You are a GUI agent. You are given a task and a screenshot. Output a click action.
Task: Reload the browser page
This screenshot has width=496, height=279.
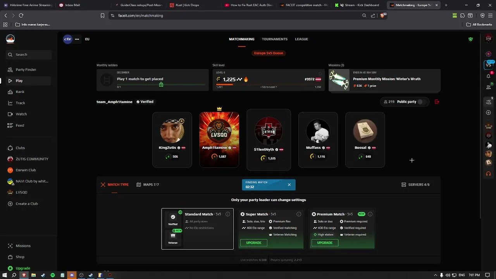click(21, 15)
